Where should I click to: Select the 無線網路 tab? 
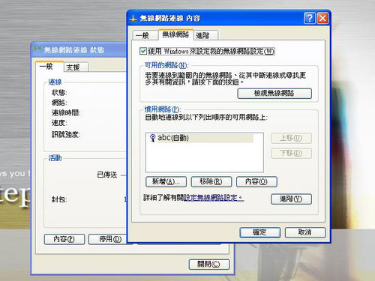(x=175, y=34)
